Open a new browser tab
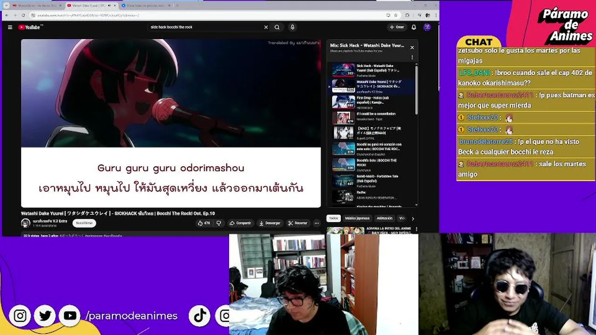The width and height of the screenshot is (596, 335). pyautogui.click(x=177, y=6)
